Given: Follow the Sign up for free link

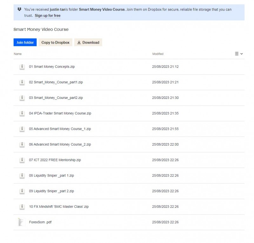Looking at the screenshot, I should click(x=48, y=16).
